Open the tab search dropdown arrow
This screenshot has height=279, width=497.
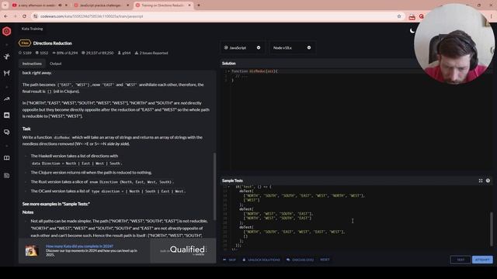coord(5,5)
